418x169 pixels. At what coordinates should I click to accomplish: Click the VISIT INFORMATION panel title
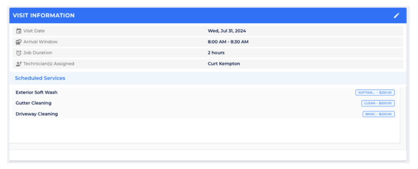tap(44, 15)
